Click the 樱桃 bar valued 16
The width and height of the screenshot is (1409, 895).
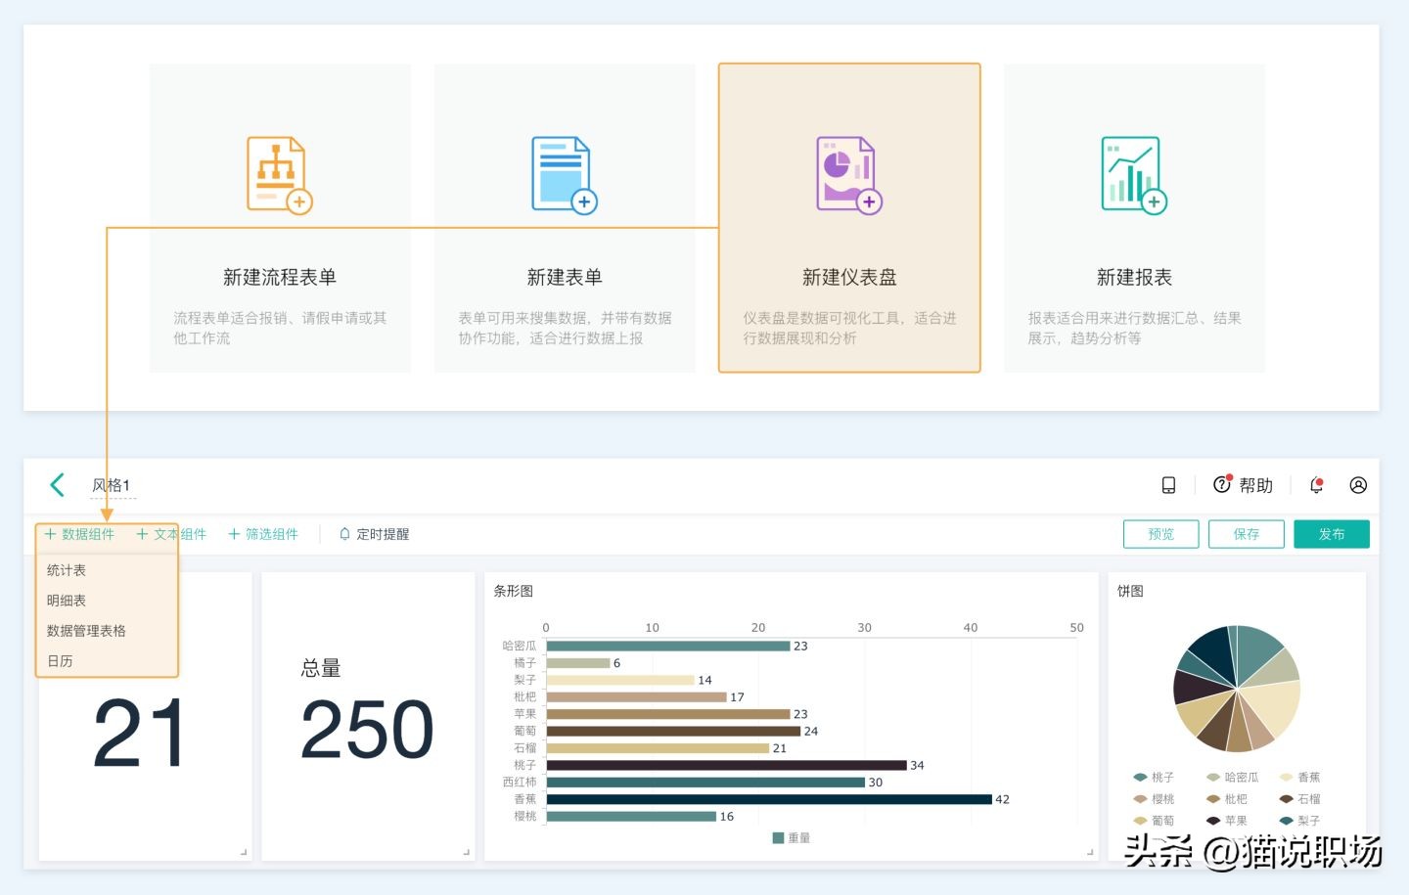coord(631,816)
